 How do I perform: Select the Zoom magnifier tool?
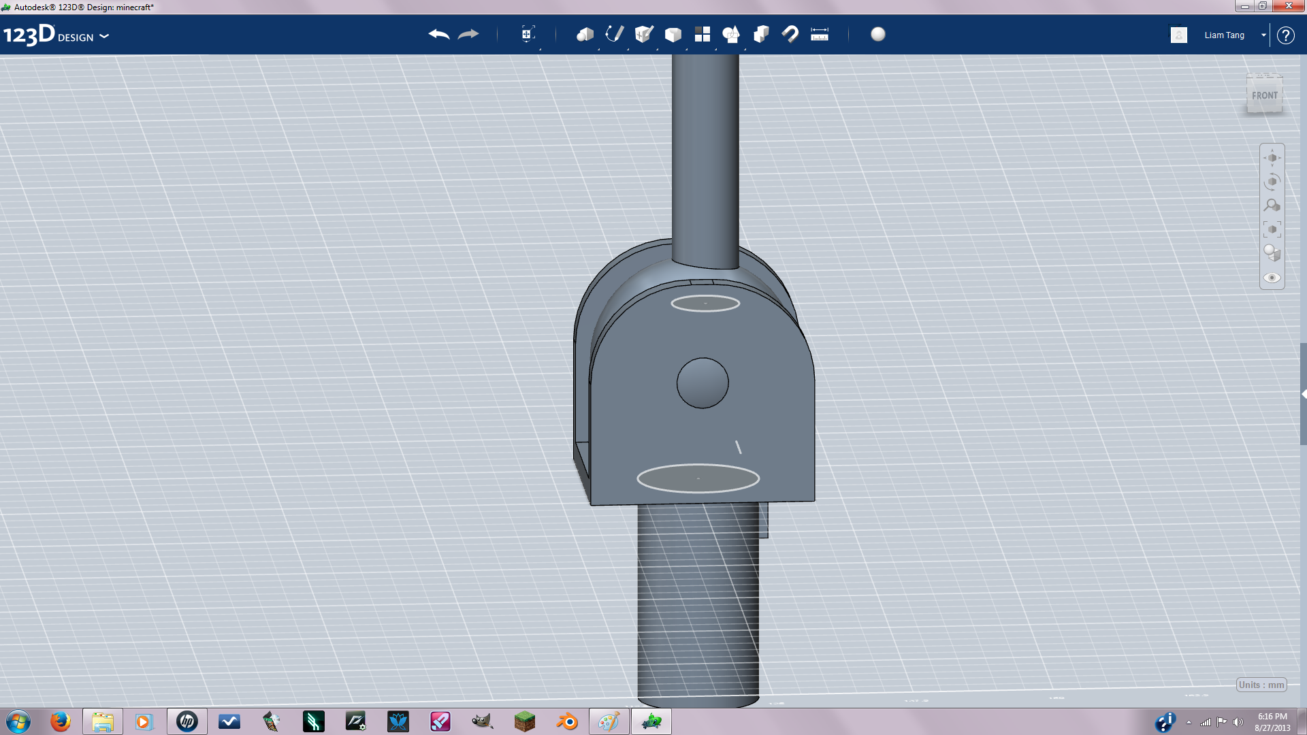pyautogui.click(x=1272, y=206)
